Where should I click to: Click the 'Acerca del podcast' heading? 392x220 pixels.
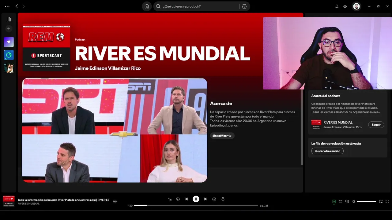click(x=326, y=96)
